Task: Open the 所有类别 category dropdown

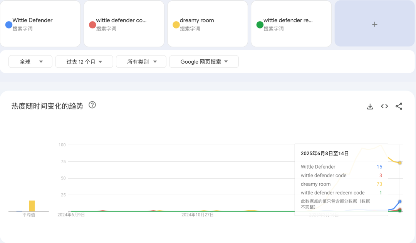Action: coord(141,61)
